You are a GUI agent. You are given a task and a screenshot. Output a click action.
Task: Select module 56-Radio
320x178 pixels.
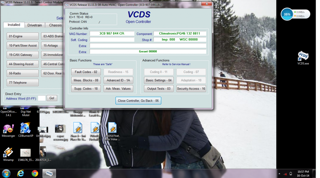23,73
